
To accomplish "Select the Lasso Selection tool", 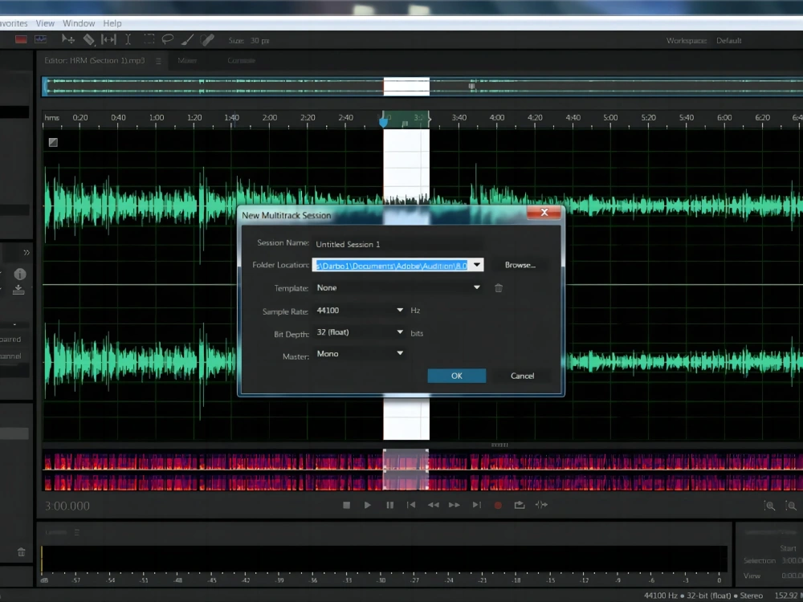I will 168,39.
